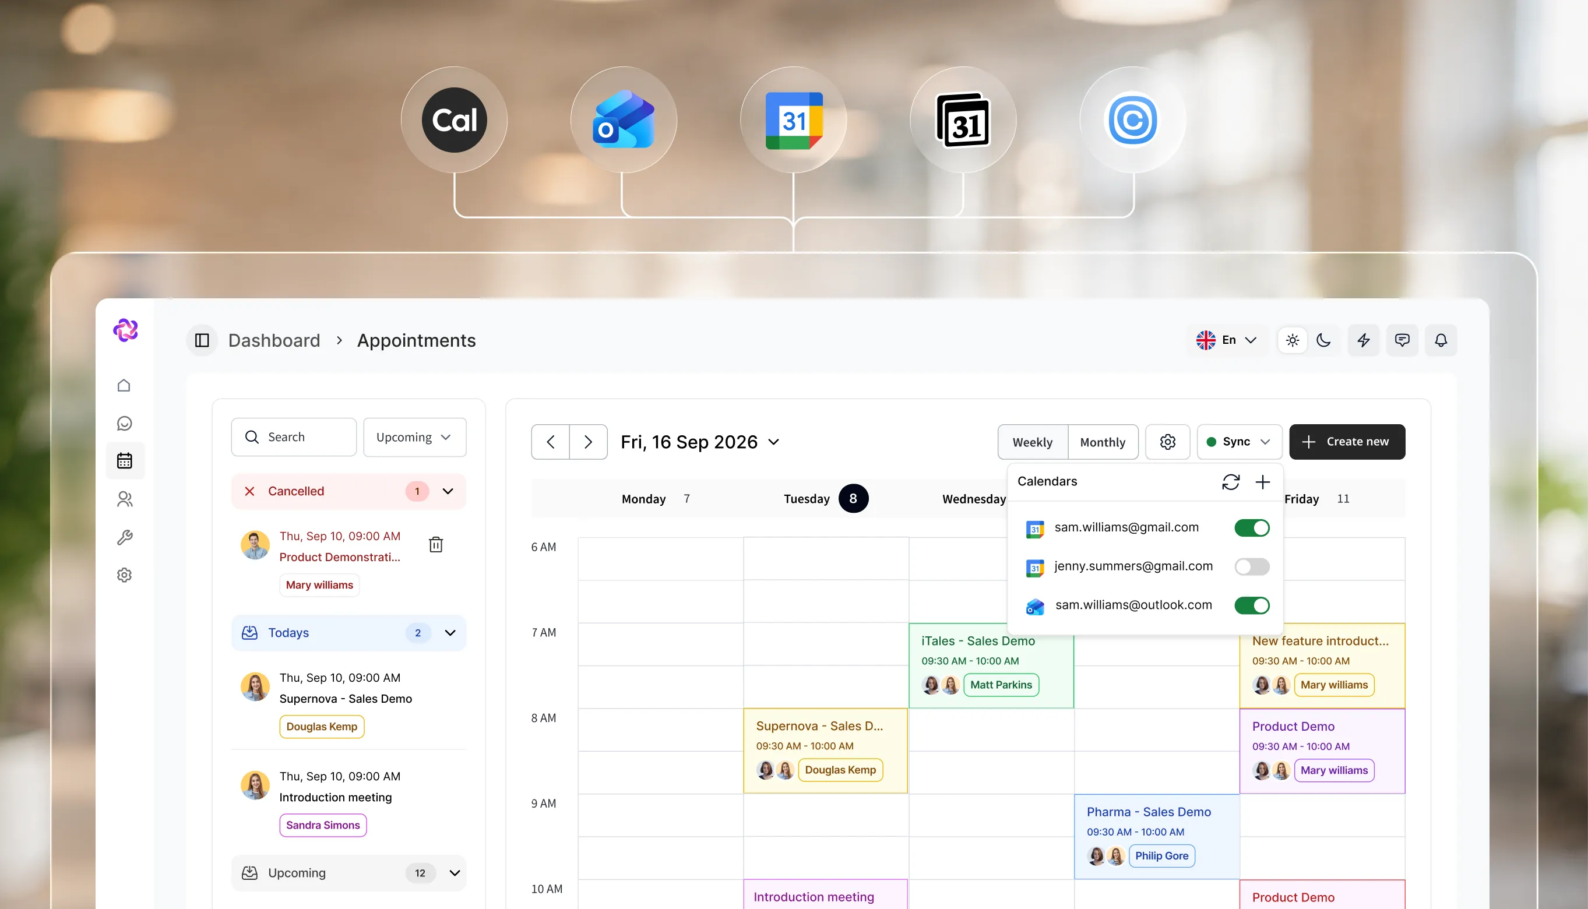1588x909 pixels.
Task: Open the calendar appointments sidebar icon
Action: pyautogui.click(x=125, y=461)
